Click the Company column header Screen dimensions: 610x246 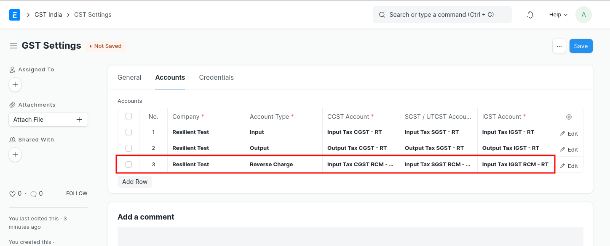click(206, 116)
